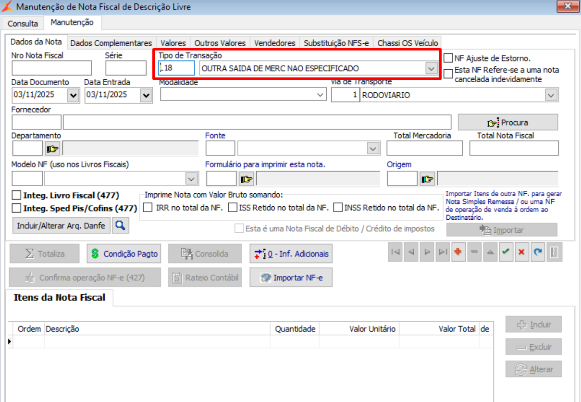This screenshot has height=402, width=581.
Task: Go to first record navigator arrow
Action: 396,253
